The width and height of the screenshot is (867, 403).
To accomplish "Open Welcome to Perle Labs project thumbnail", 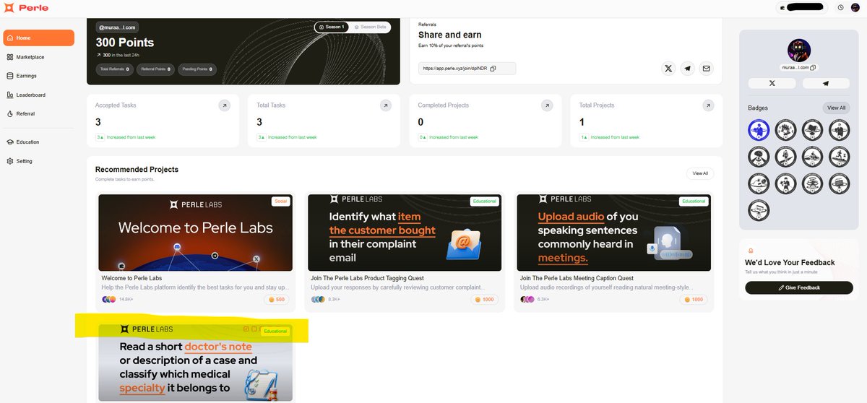I will pyautogui.click(x=195, y=233).
